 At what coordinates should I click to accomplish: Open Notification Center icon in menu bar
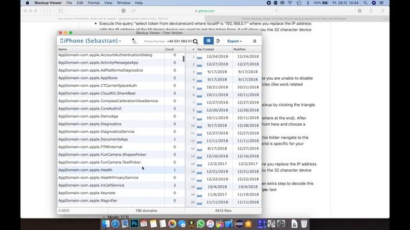[x=382, y=3]
